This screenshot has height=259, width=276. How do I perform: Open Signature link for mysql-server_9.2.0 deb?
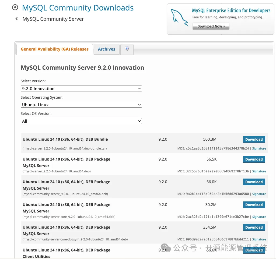[x=259, y=171]
